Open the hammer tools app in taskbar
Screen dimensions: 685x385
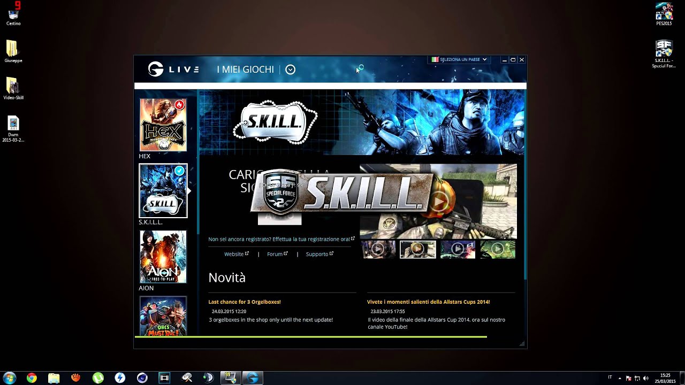pyautogui.click(x=186, y=378)
